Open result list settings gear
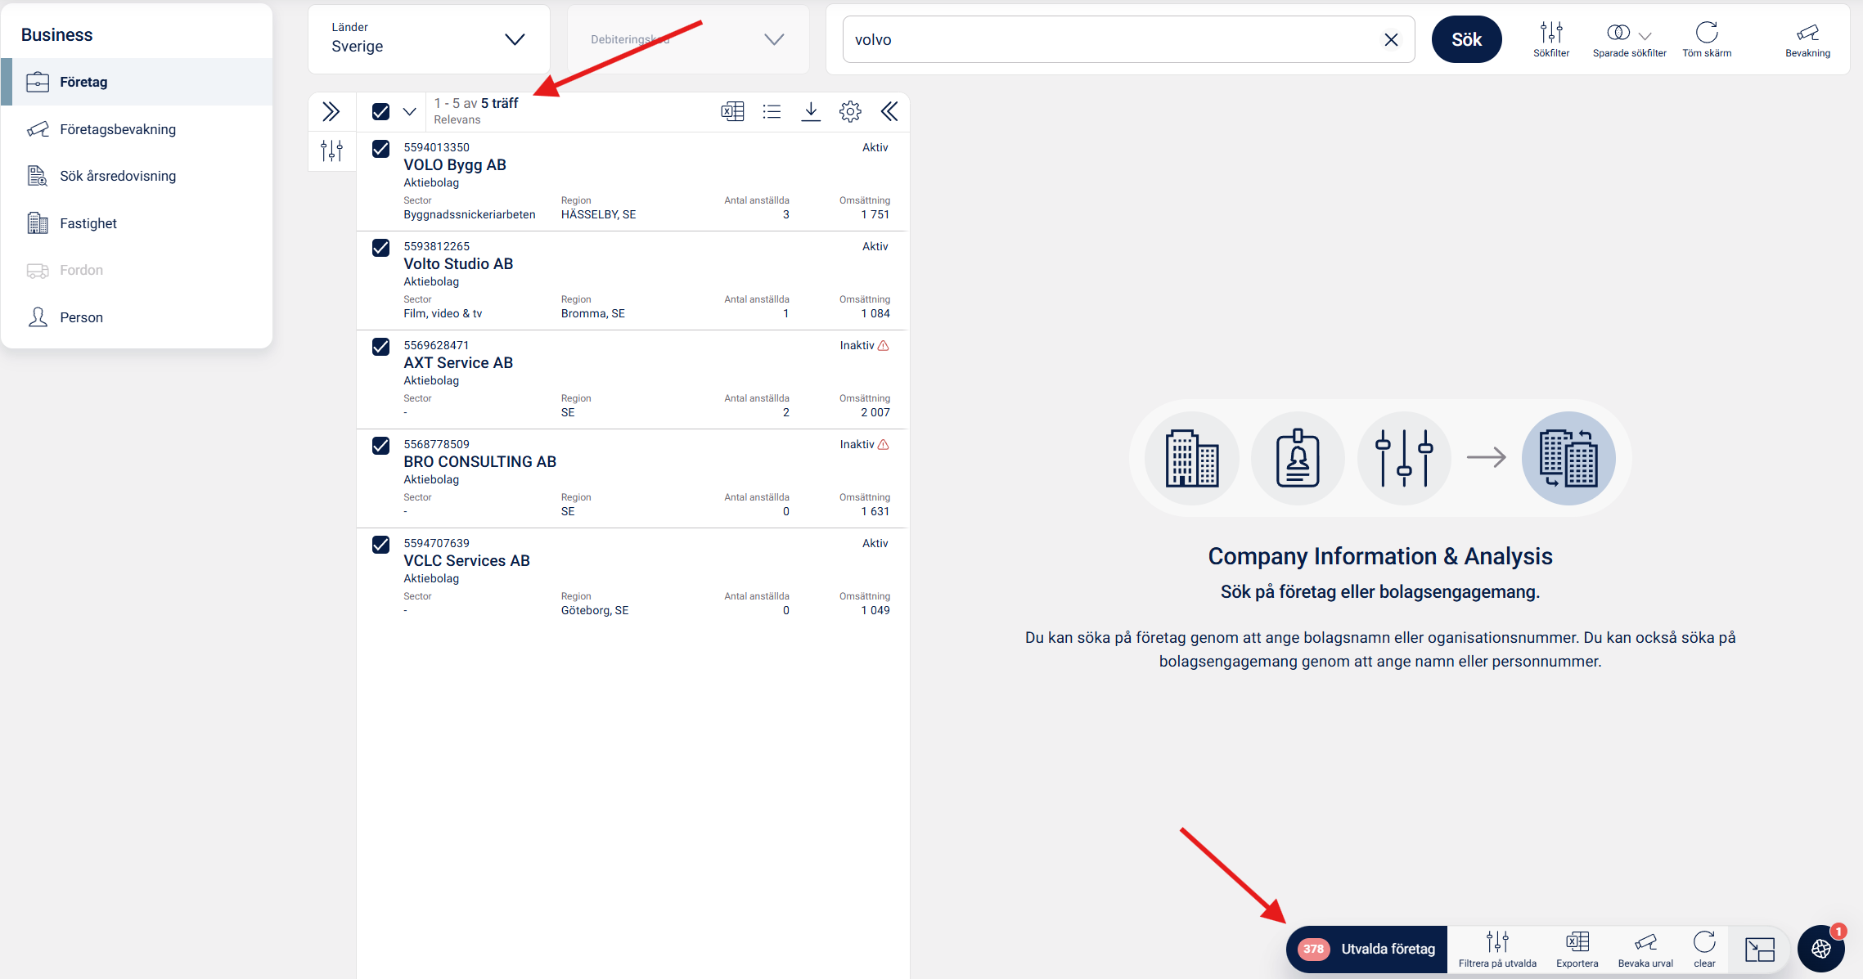The width and height of the screenshot is (1863, 979). [x=850, y=111]
